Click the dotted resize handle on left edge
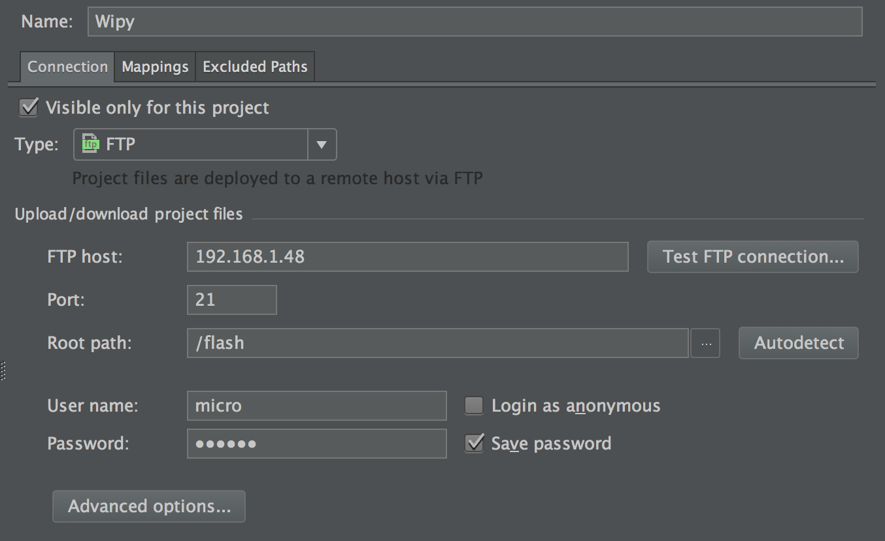Viewport: 885px width, 541px height. (x=3, y=370)
